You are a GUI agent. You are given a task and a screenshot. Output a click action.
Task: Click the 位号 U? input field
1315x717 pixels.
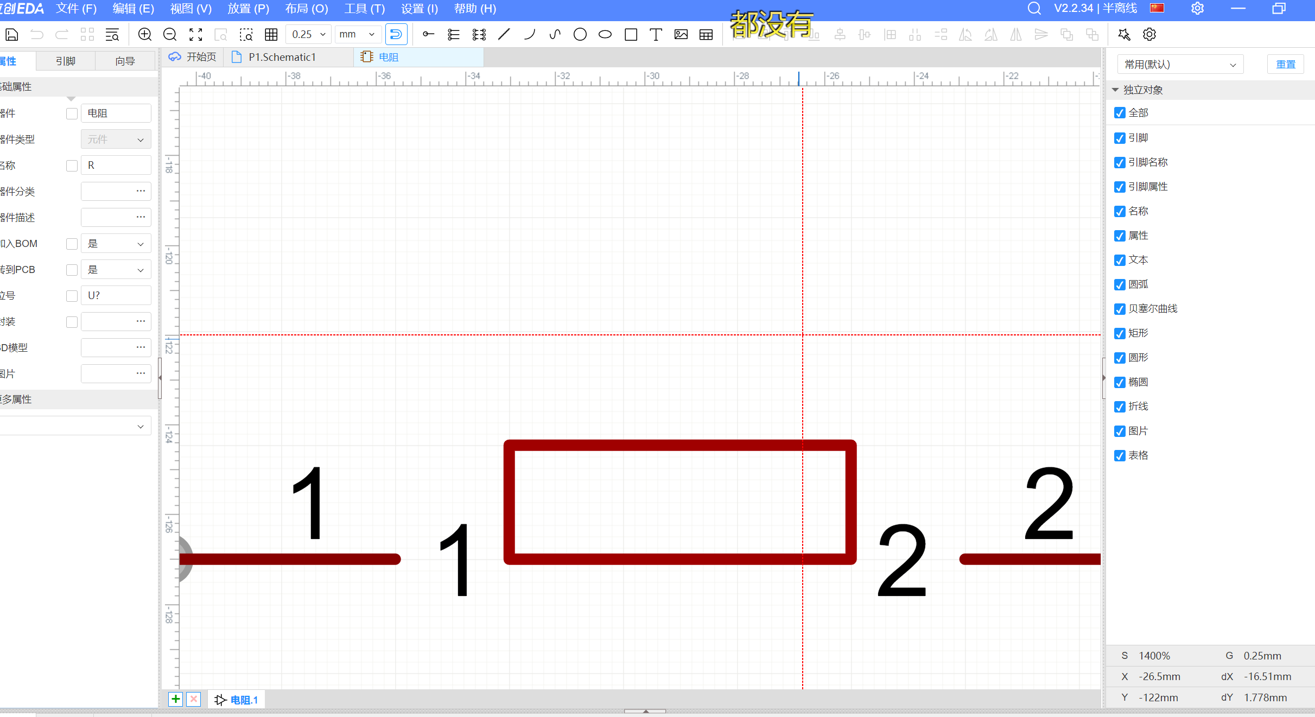click(x=116, y=296)
